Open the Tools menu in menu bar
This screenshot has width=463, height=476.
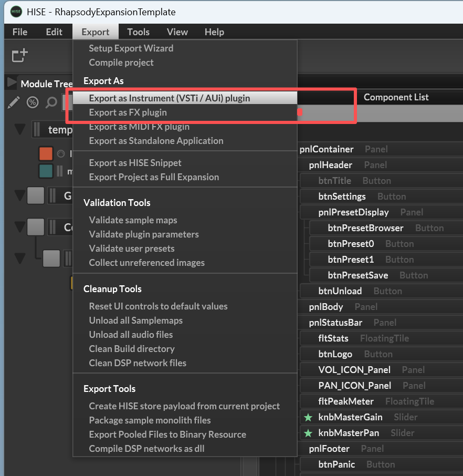(138, 32)
